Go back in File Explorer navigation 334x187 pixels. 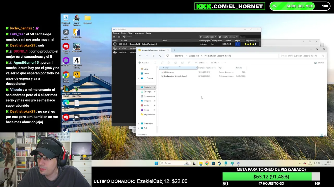(140, 56)
